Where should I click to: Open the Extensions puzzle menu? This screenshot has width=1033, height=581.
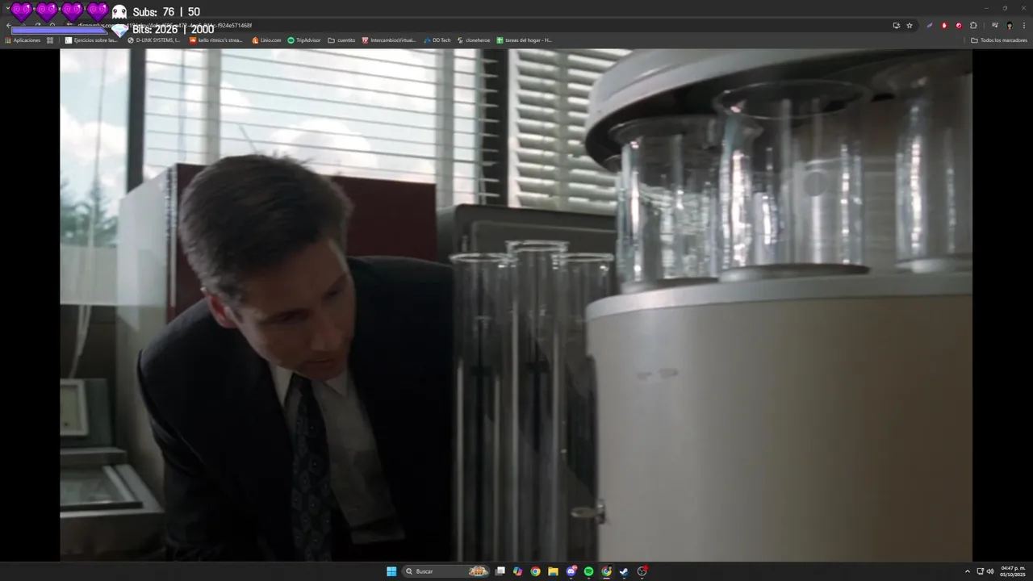click(973, 25)
